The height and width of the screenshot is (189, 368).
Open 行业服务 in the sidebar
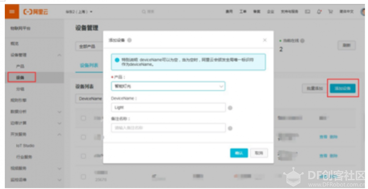point(24,157)
